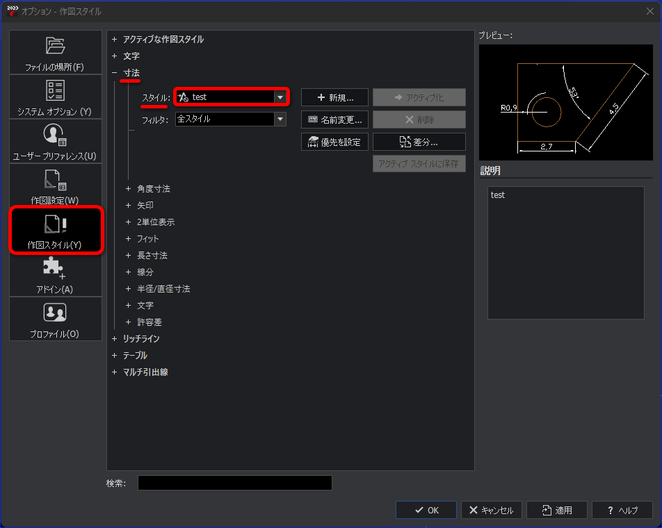662x528 pixels.
Task: Click キャンセル button
Action: (492, 511)
